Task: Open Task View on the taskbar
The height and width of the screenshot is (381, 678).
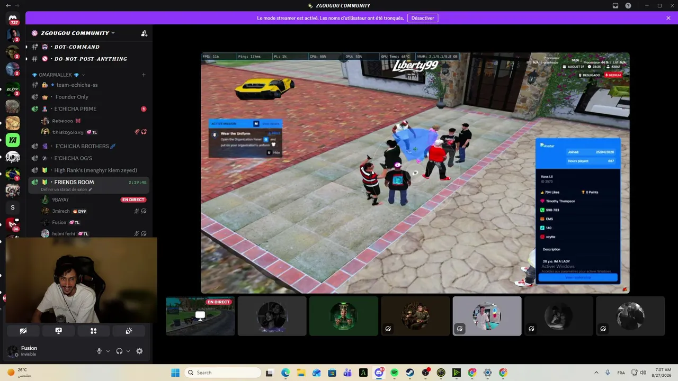Action: 270,373
